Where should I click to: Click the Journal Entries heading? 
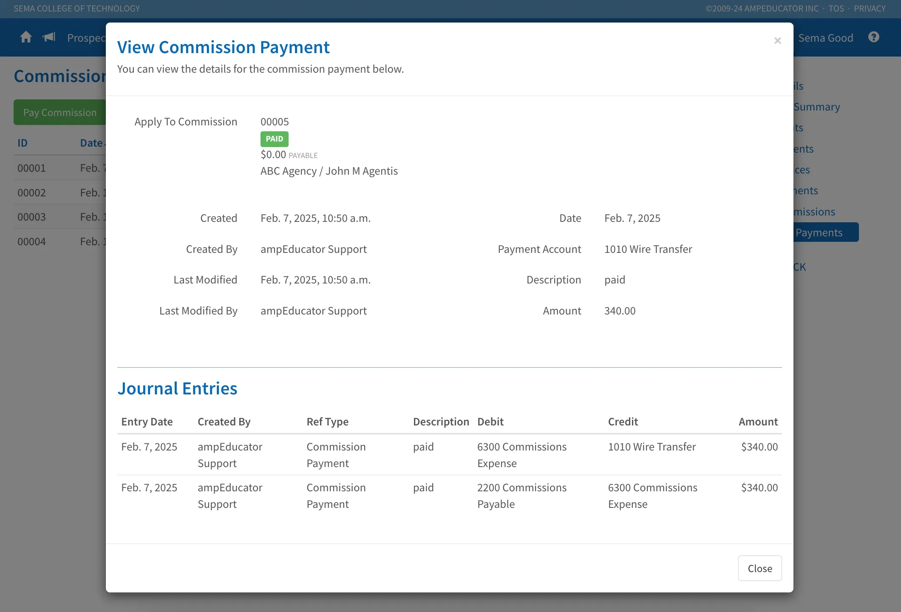pyautogui.click(x=177, y=389)
